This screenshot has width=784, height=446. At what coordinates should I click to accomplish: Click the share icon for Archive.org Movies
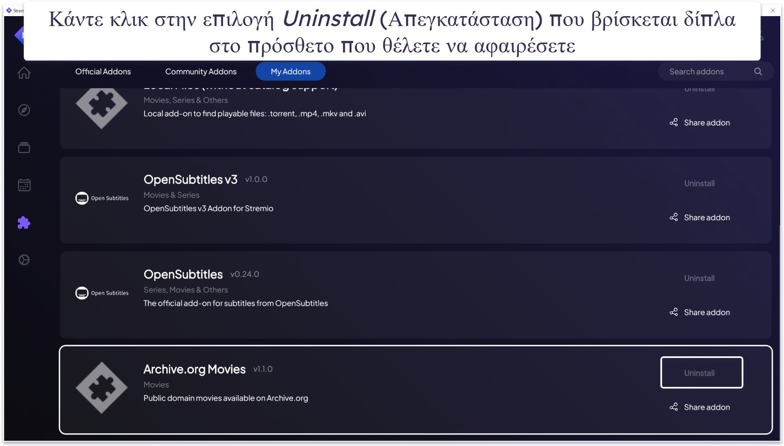(x=674, y=407)
